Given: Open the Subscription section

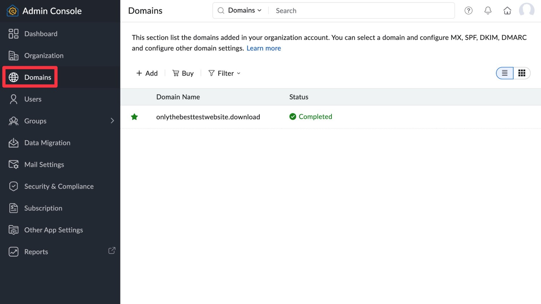Looking at the screenshot, I should [x=43, y=208].
